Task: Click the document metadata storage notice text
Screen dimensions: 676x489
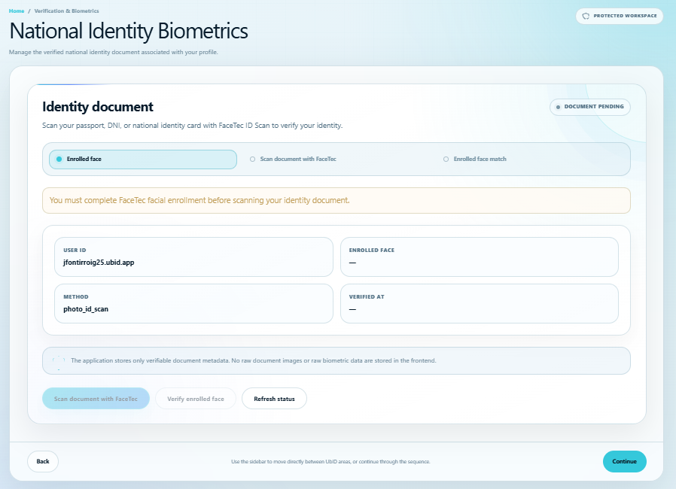Action: (254, 360)
